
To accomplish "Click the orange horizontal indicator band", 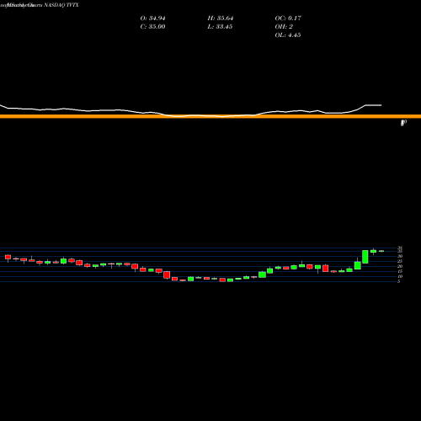I will coord(210,116).
